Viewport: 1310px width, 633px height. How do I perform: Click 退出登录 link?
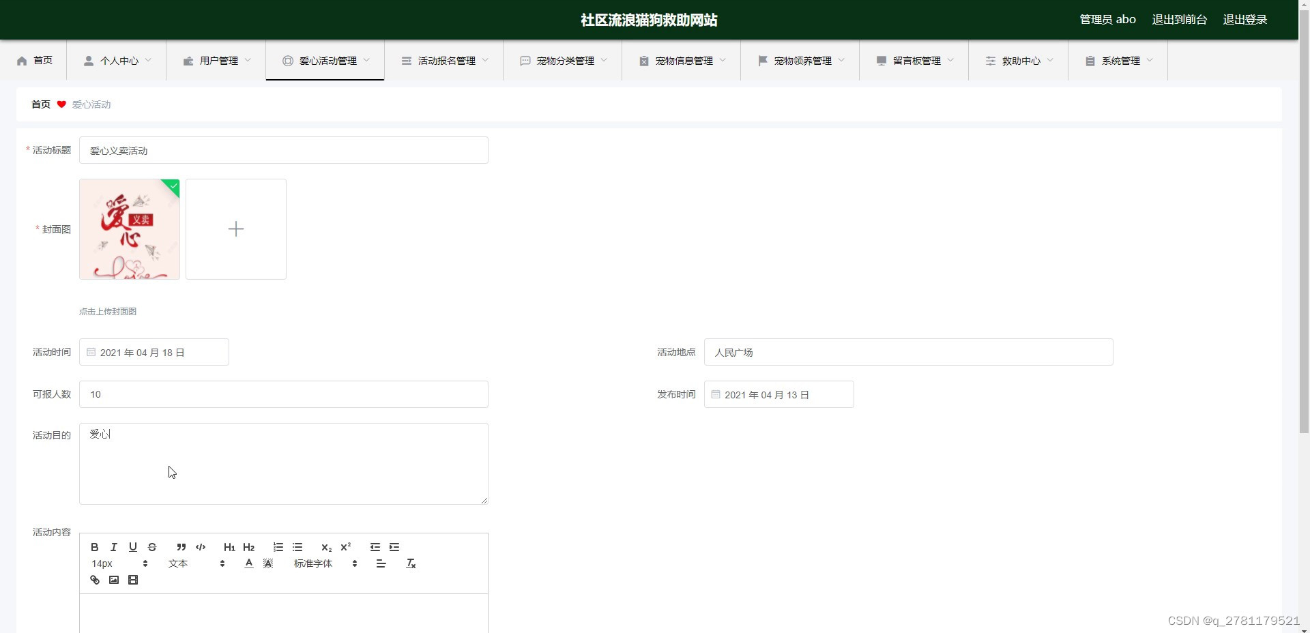1245,20
